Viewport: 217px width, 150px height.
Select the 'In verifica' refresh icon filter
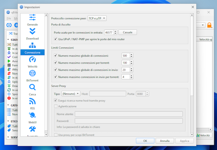9,90
